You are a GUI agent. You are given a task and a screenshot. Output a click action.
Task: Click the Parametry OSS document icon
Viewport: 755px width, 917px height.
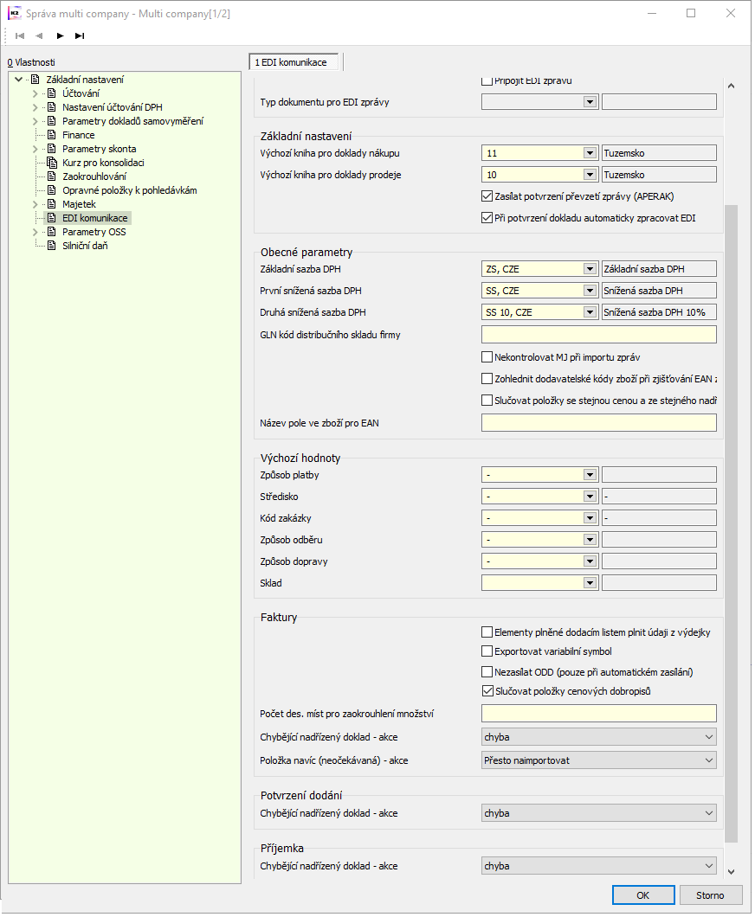click(51, 232)
